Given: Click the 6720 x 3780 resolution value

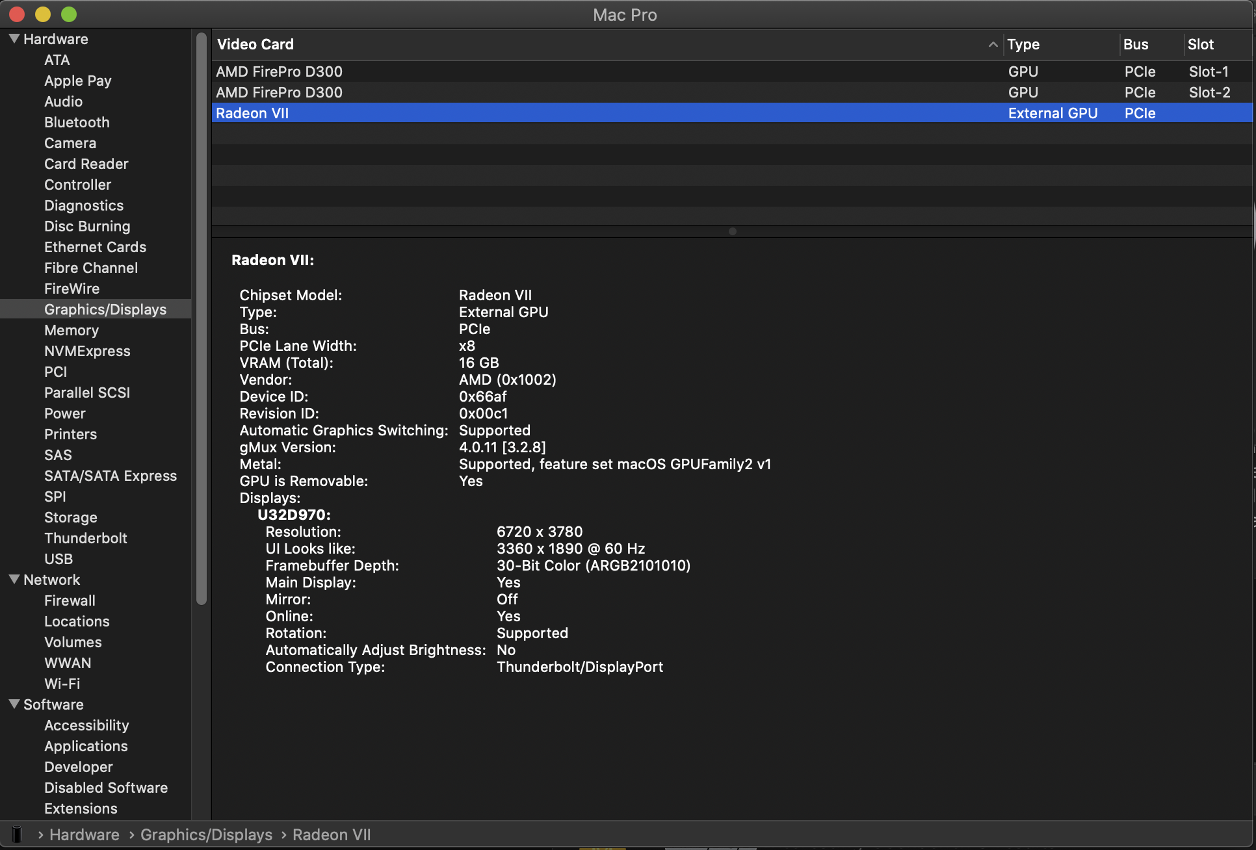Looking at the screenshot, I should point(540,532).
